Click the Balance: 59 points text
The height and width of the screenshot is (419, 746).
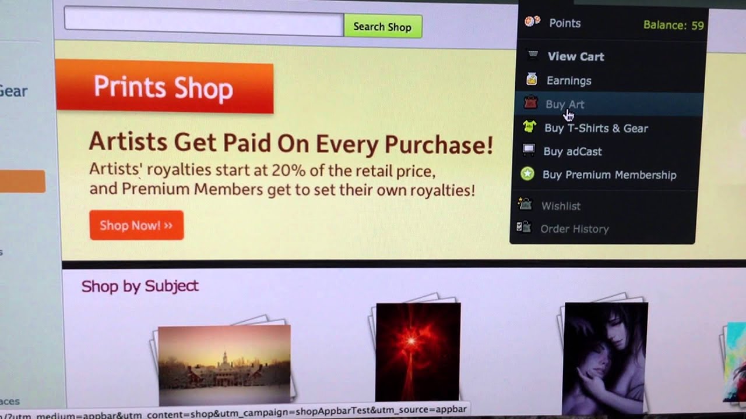click(x=673, y=25)
